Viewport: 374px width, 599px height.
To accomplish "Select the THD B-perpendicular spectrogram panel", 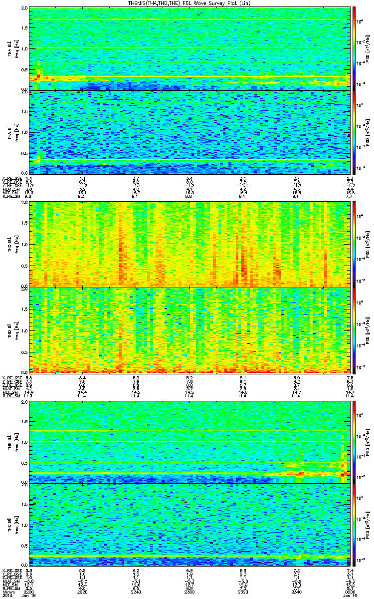I will (x=190, y=244).
